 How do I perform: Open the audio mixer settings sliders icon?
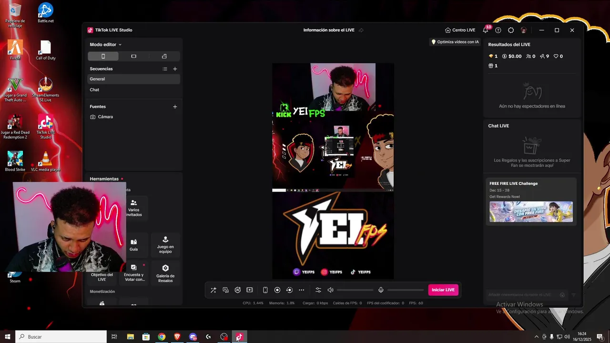point(318,290)
